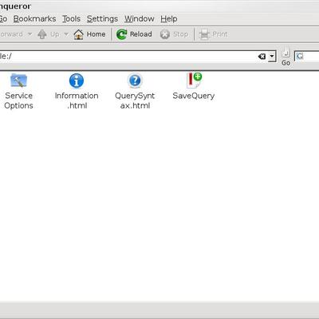Open the Go menu
The height and width of the screenshot is (319, 319).
[x=3, y=19]
